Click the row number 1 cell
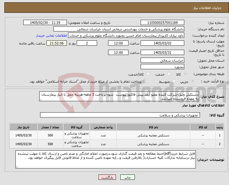Image resolution: width=229 pixels, height=185 pixels. point(219,135)
